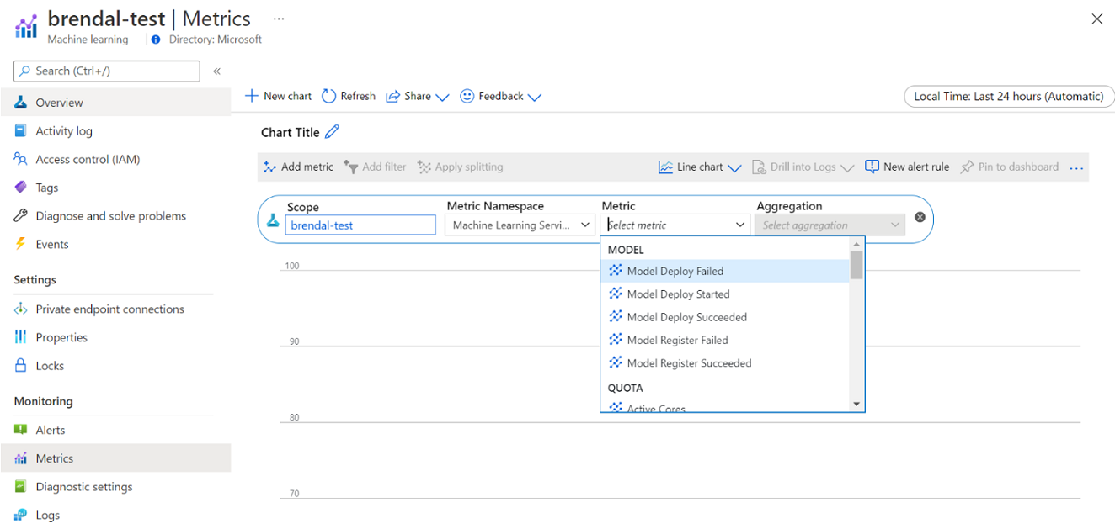Focus the Search (Ctrl+/) box
The image size is (1115, 529).
tap(107, 71)
